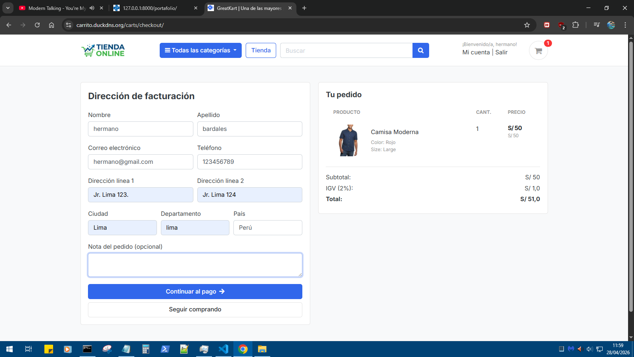Click the Total amount S/ 51,0
634x357 pixels.
[530, 199]
